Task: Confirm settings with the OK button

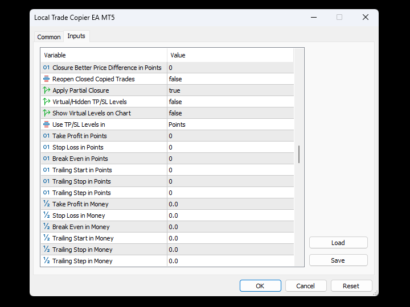Action: [260, 286]
